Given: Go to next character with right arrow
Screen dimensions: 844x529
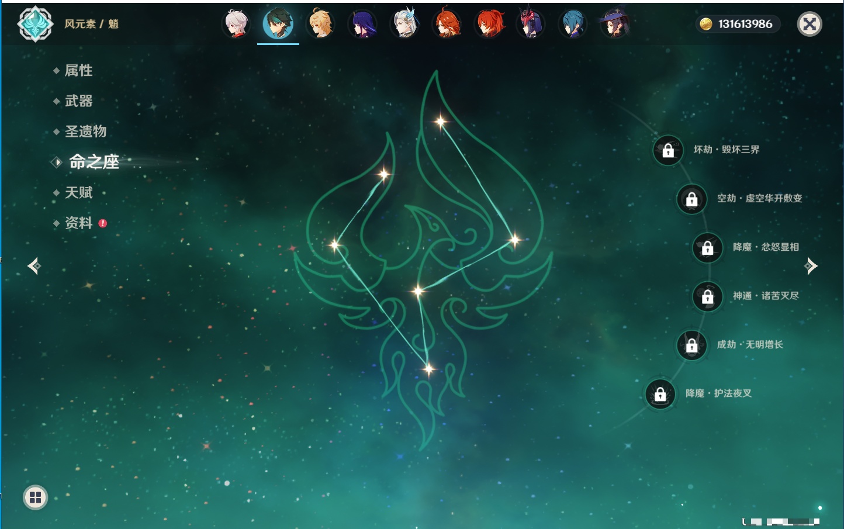Looking at the screenshot, I should [811, 266].
